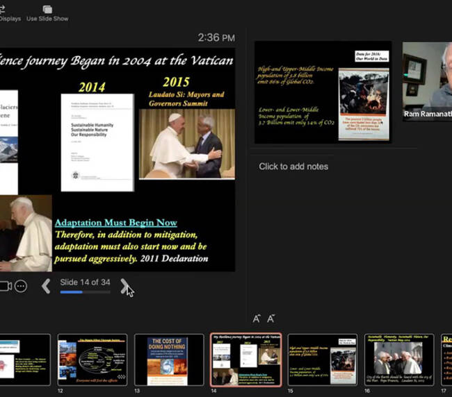Select slide 16 thumbnail

tap(399, 360)
